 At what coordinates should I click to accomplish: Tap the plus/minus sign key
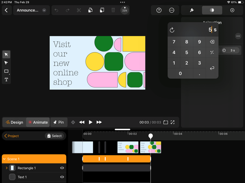click(212, 52)
